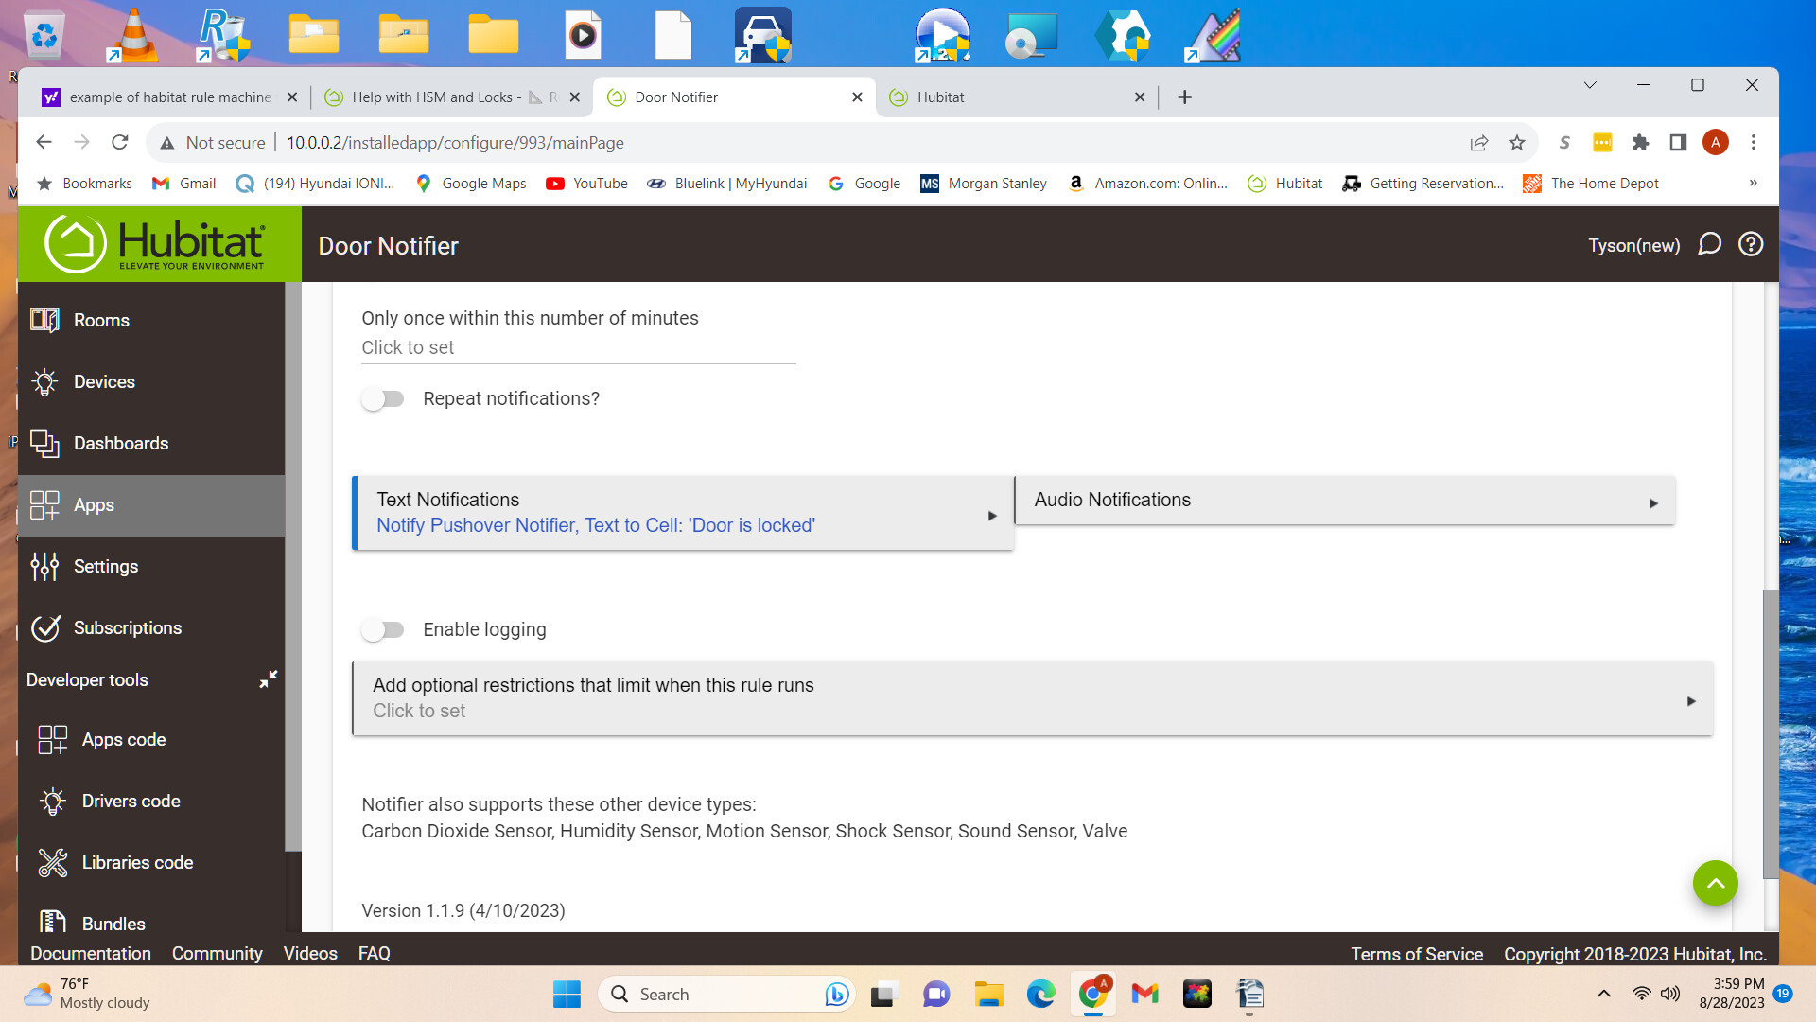Expand optional restrictions section
The height and width of the screenshot is (1022, 1816).
coord(1032,698)
